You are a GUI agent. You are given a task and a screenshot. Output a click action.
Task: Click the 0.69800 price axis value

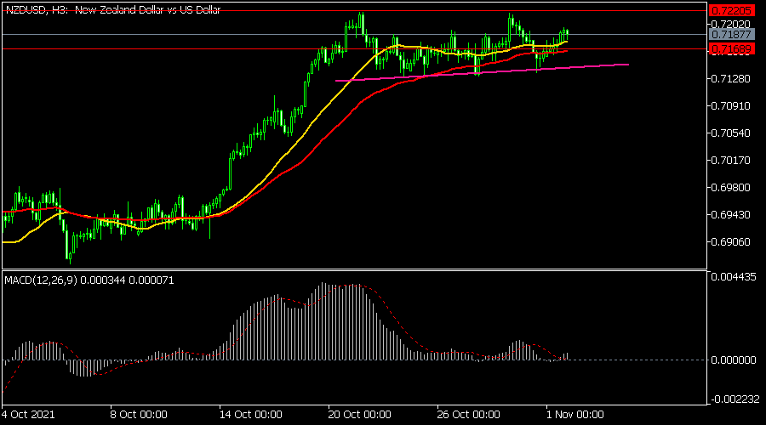pyautogui.click(x=730, y=188)
